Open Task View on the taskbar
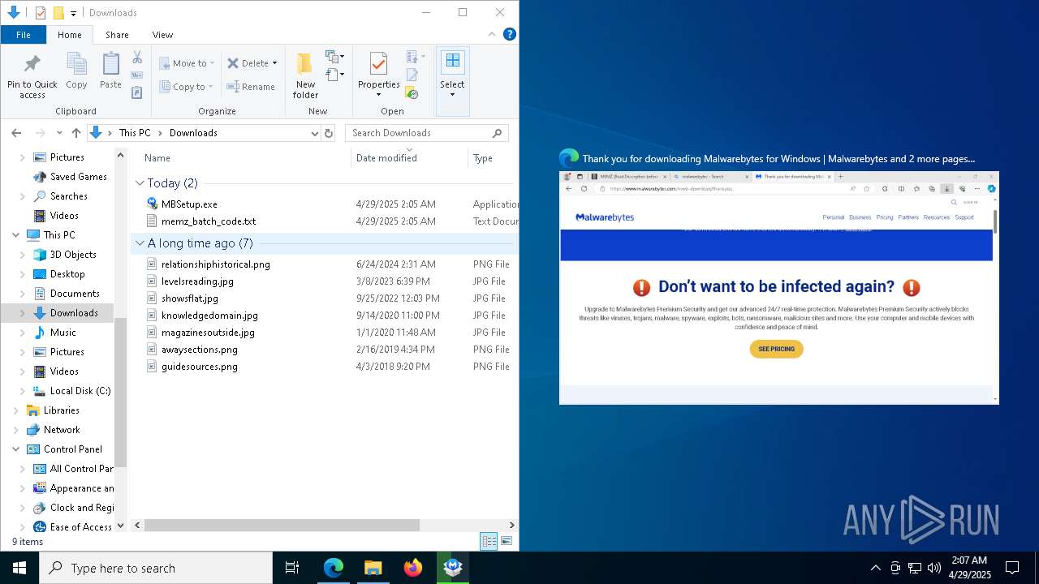This screenshot has width=1039, height=584. click(x=292, y=568)
